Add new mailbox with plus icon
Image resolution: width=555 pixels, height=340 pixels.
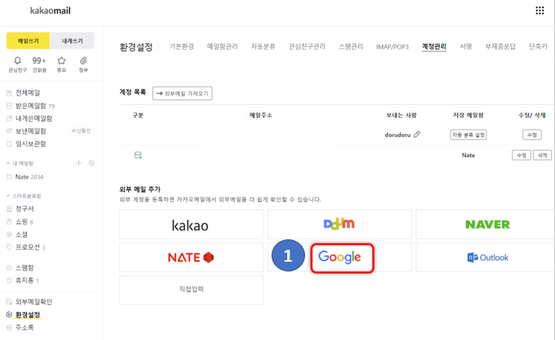pyautogui.click(x=78, y=163)
